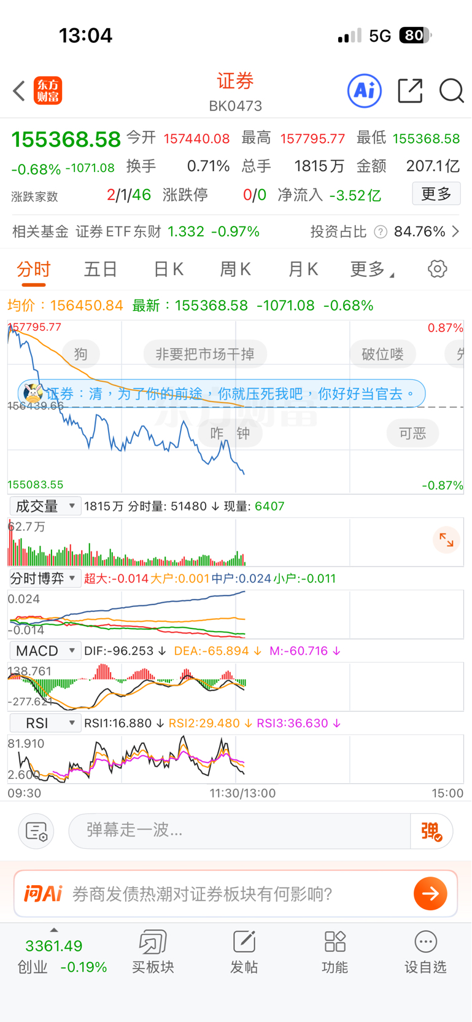The width and height of the screenshot is (472, 1022).
Task: Submit the 问Ai question with arrow button
Action: [430, 894]
